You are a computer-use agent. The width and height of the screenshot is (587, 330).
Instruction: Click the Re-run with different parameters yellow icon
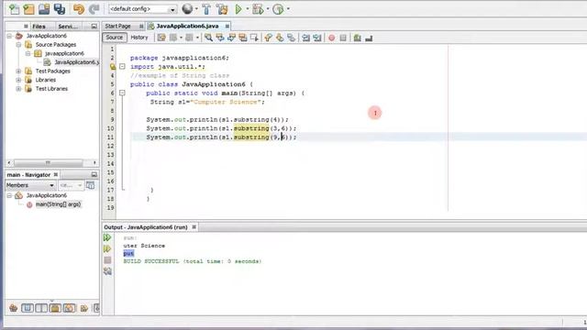[107, 248]
